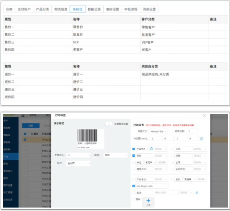The width and height of the screenshot is (230, 211).
Task: Check the 售价 checkbox in print settings
Action: (172, 179)
